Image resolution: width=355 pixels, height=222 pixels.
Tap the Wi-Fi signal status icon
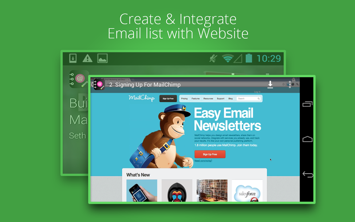pyautogui.click(x=228, y=59)
